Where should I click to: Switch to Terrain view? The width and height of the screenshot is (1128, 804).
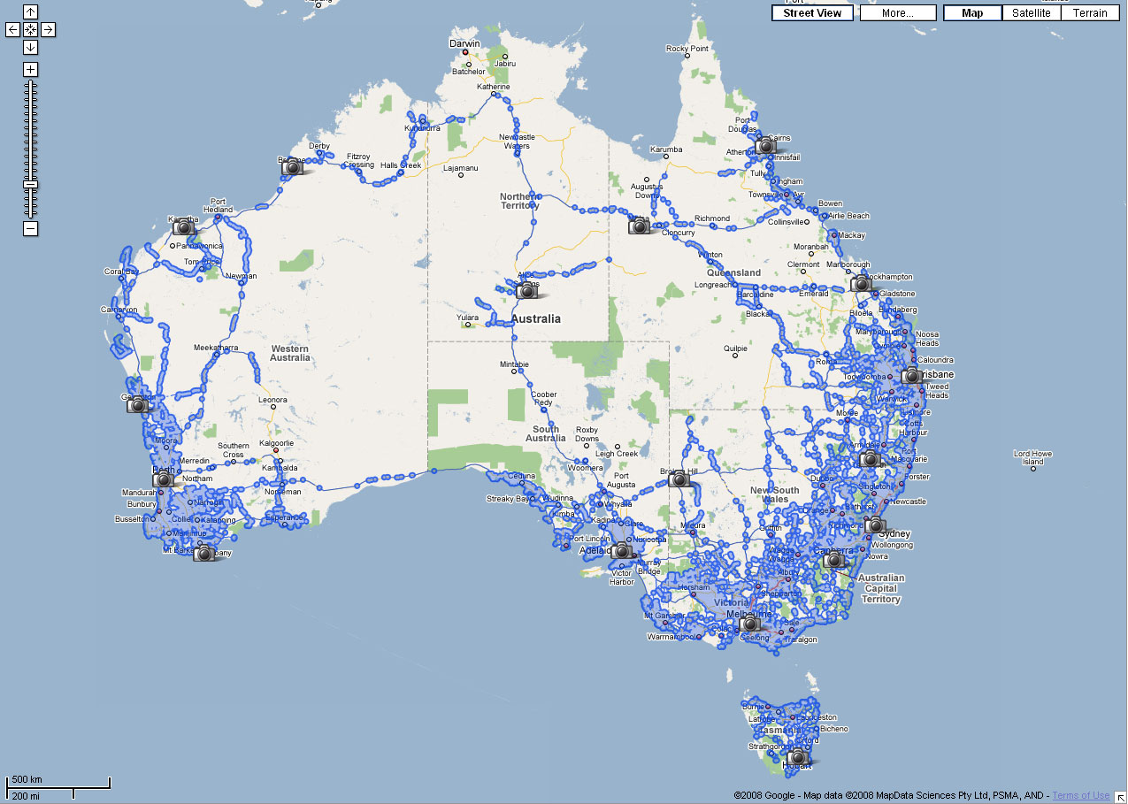(1090, 13)
